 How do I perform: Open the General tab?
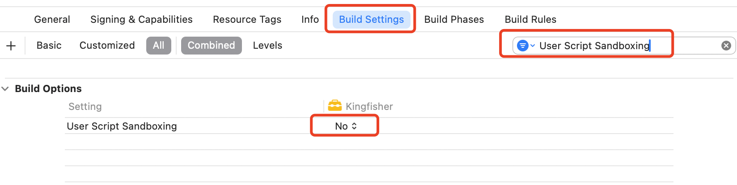click(52, 20)
